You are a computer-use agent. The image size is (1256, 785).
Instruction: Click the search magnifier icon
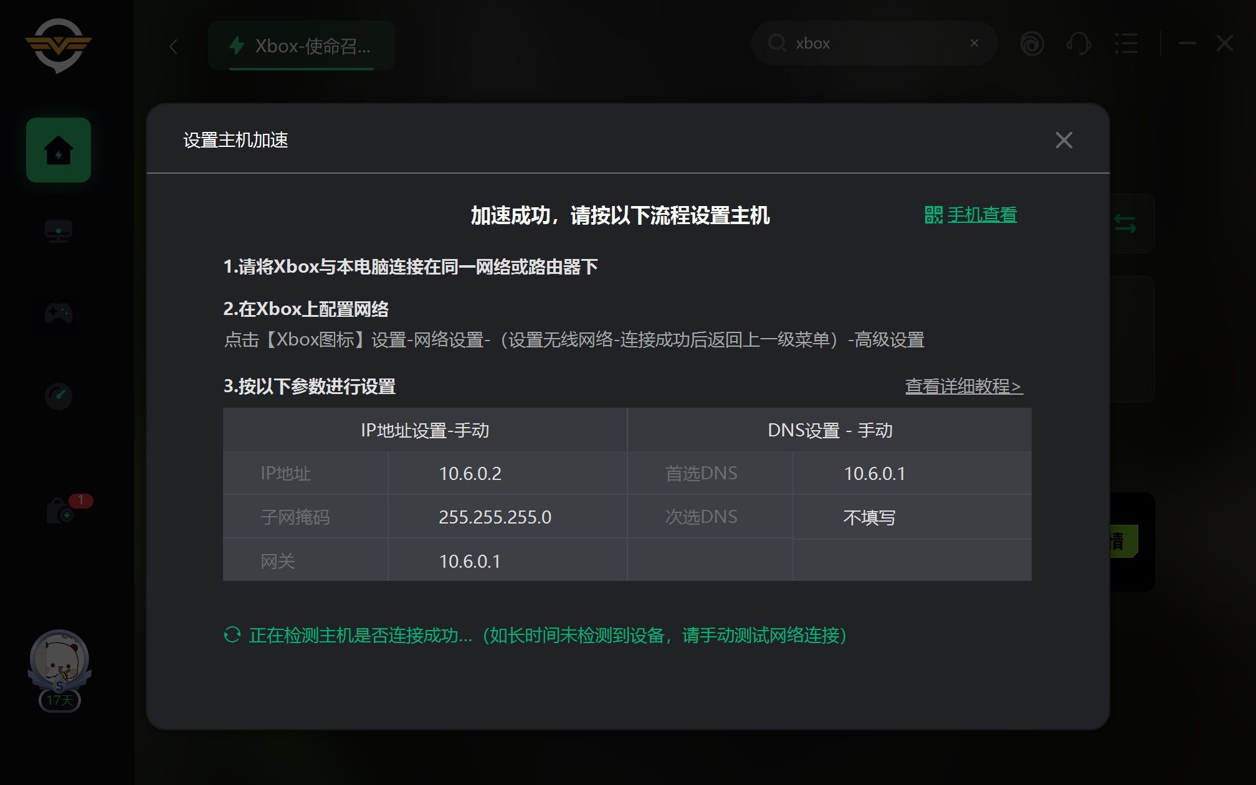click(777, 43)
